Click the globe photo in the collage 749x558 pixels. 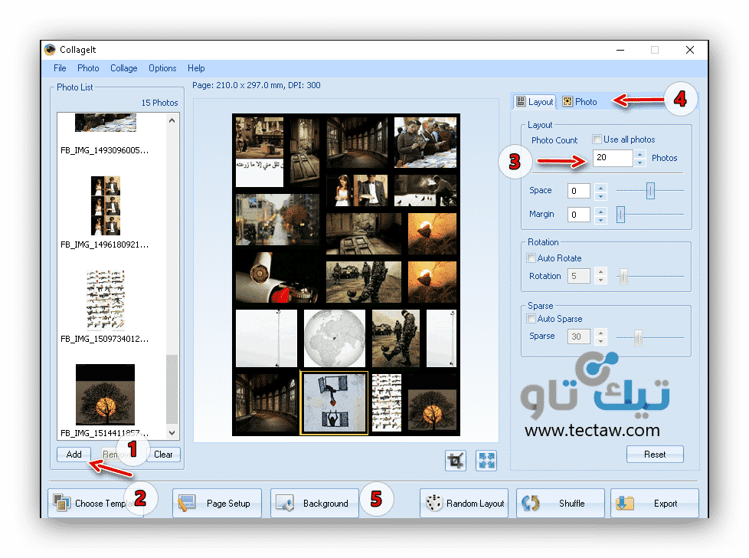tap(335, 338)
